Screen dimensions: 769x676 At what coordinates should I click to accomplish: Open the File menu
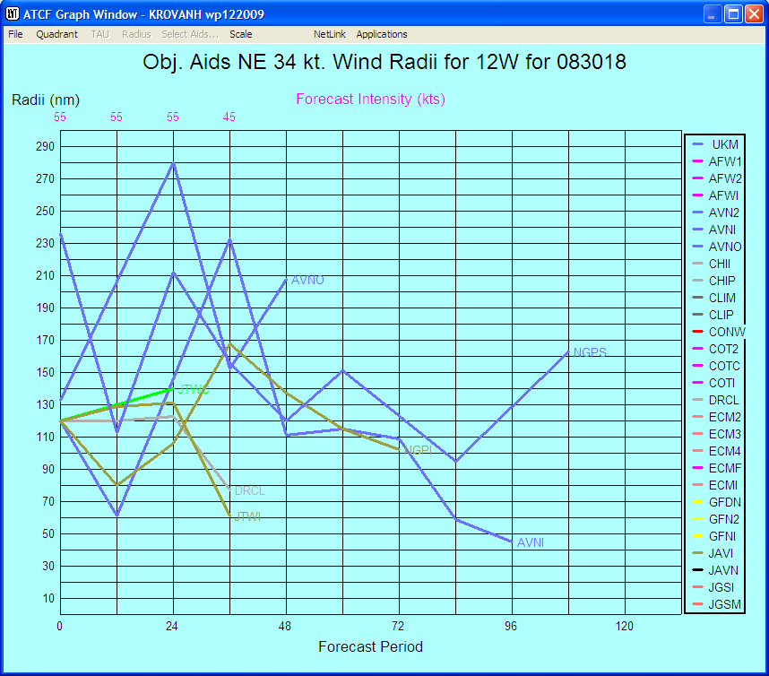click(x=14, y=34)
